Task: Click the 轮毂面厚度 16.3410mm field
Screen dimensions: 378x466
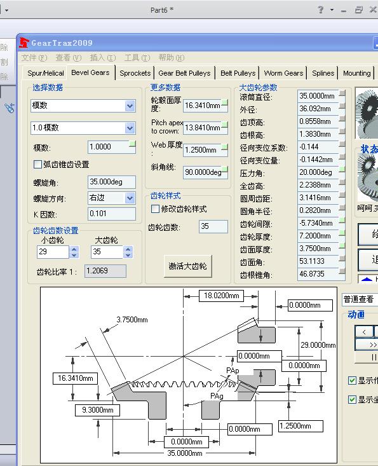Action: pos(205,106)
